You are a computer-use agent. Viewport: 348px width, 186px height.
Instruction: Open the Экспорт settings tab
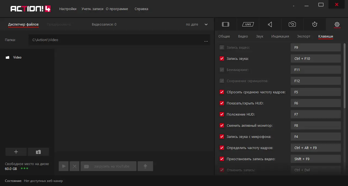click(x=304, y=36)
